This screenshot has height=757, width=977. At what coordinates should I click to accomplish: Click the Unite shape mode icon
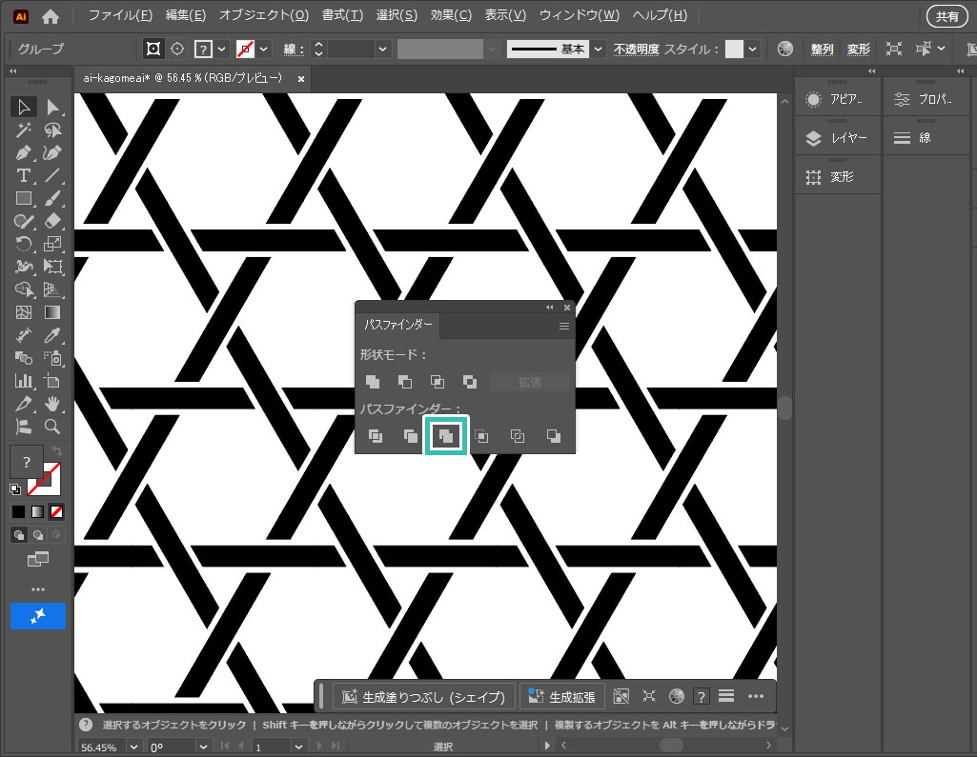click(374, 382)
